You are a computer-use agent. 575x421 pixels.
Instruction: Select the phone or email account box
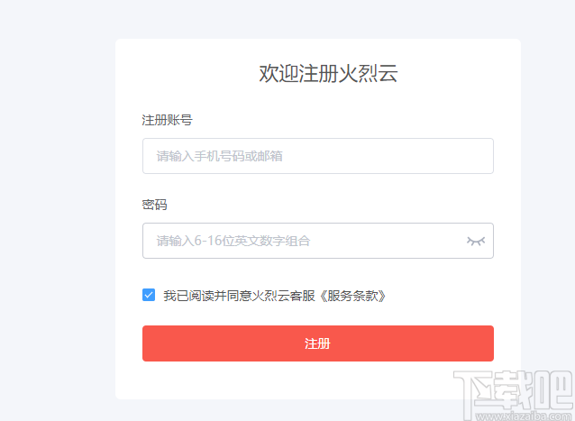point(317,156)
